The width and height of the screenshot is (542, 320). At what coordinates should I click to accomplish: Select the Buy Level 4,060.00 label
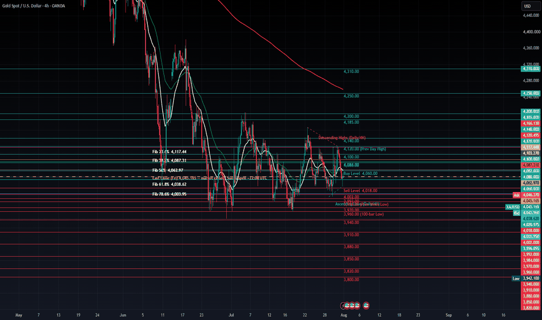(361, 173)
